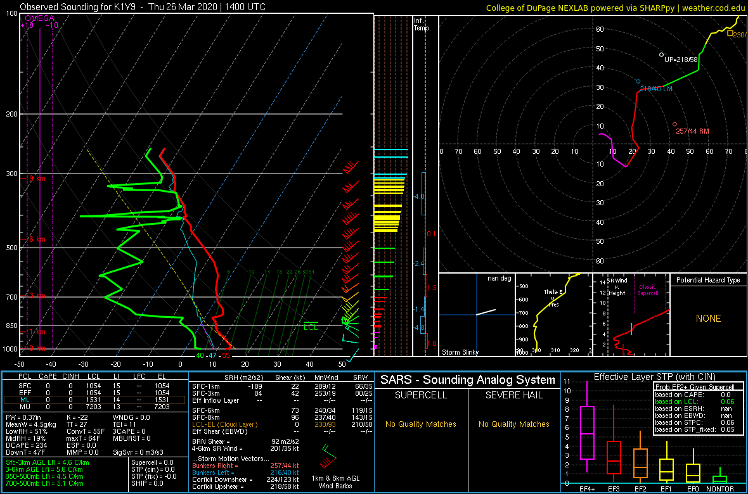Screen dimensions: 748x494
Task: Click the white upshear circle marker on the hodograph
Action: 661,55
